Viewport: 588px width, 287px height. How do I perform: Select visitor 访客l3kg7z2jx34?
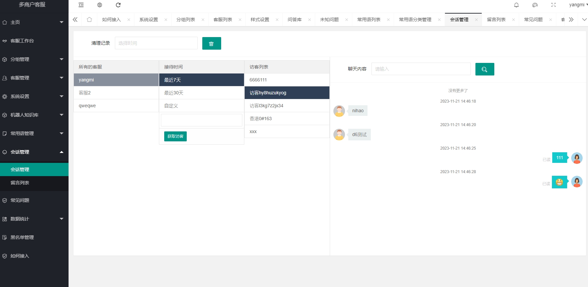coord(287,106)
